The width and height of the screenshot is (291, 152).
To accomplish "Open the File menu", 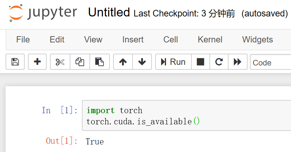I will coord(23,39).
